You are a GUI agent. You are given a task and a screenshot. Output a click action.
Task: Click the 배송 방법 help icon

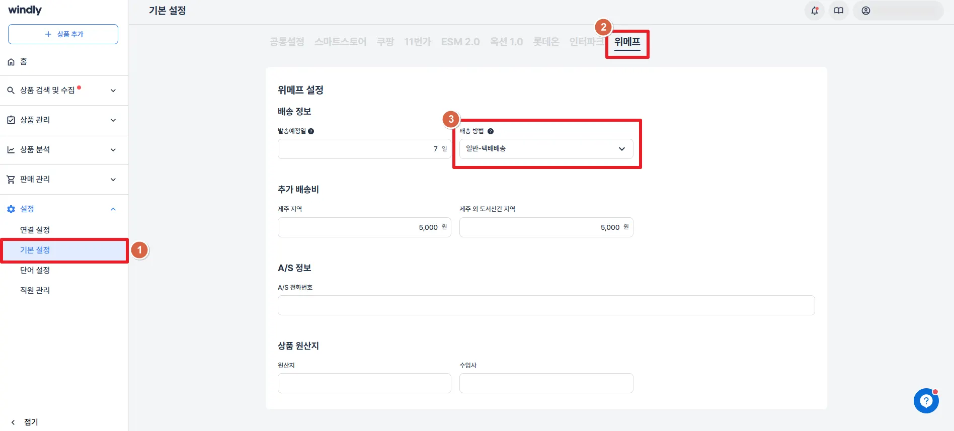click(491, 131)
